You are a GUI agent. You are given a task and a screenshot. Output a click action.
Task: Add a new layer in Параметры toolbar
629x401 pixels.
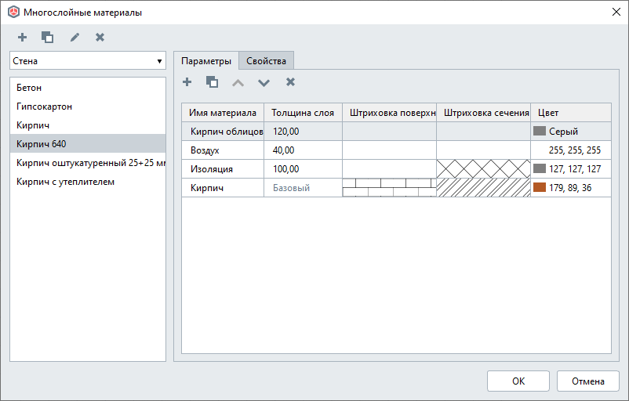pos(187,81)
